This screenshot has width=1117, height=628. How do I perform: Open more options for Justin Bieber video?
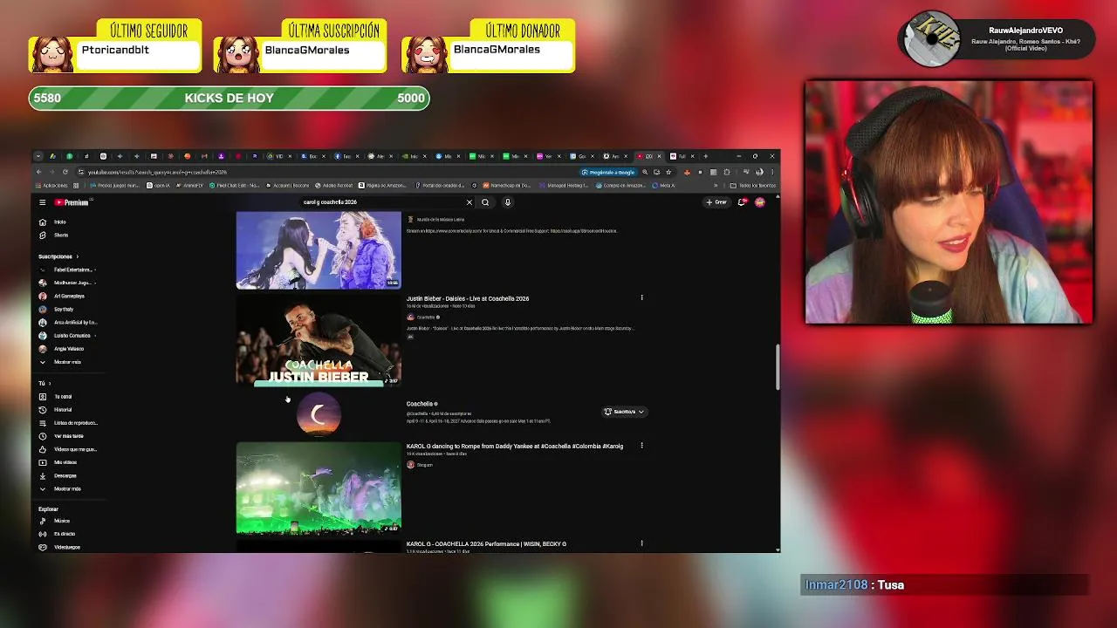[641, 298]
